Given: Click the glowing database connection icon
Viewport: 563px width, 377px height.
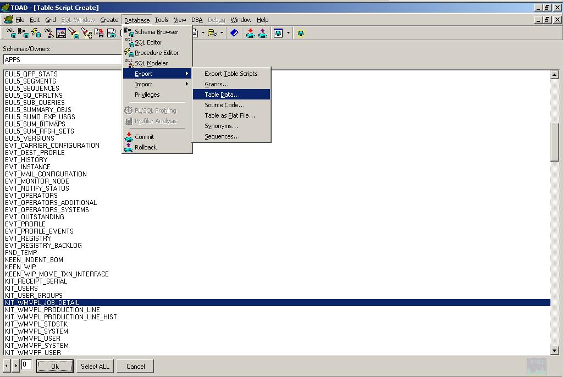Looking at the screenshot, I should pos(301,33).
